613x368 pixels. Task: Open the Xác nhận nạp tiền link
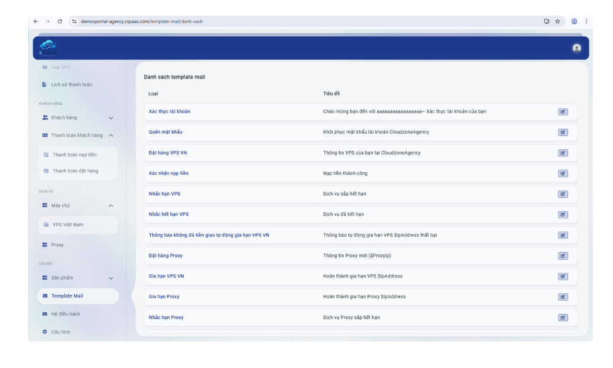(169, 173)
